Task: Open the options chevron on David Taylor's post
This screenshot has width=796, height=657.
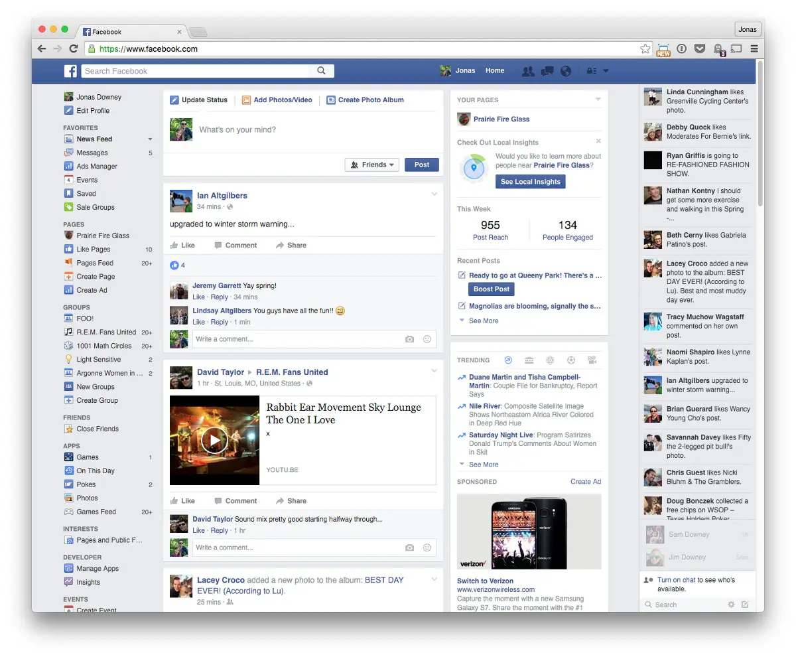Action: coord(434,370)
